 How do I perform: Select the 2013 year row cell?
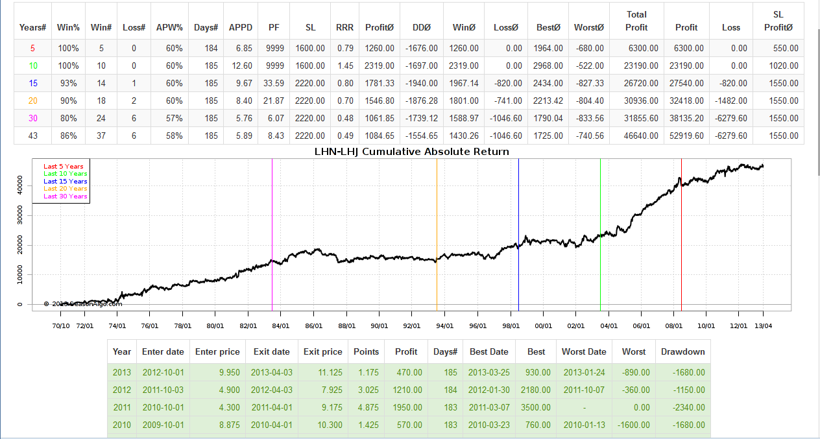point(122,372)
